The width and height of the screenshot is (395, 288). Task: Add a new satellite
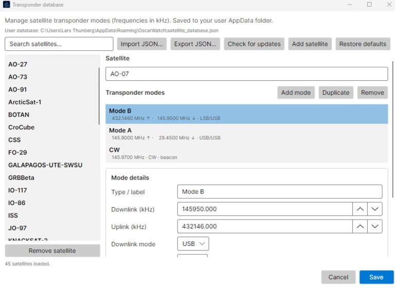point(310,44)
